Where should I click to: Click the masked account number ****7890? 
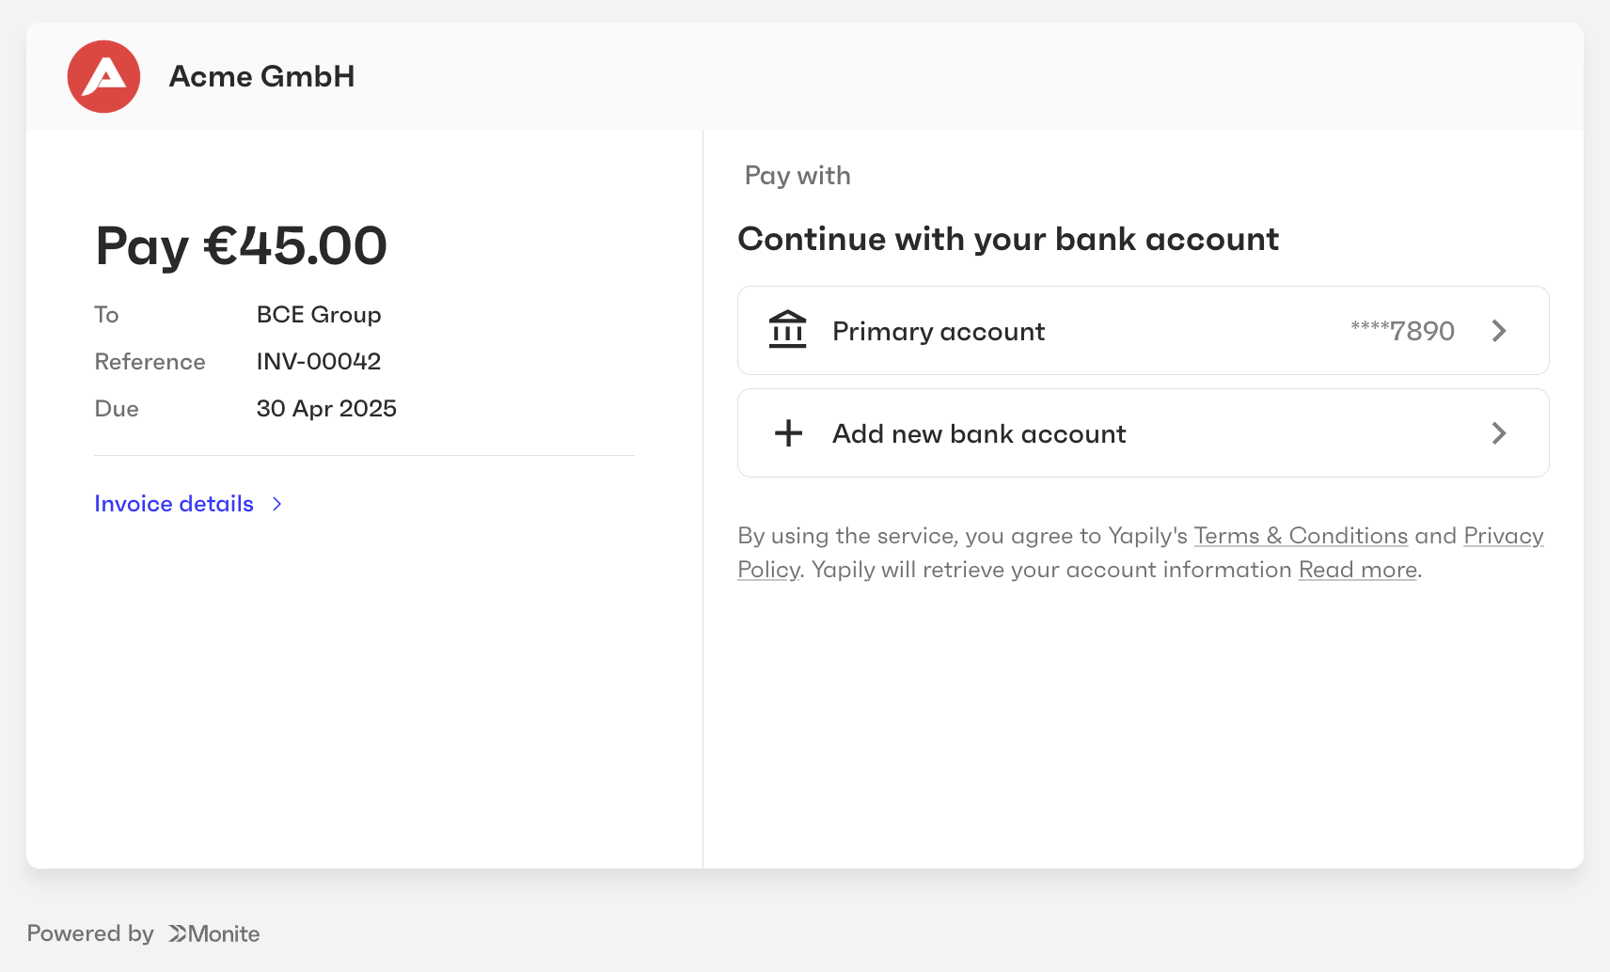(1402, 331)
